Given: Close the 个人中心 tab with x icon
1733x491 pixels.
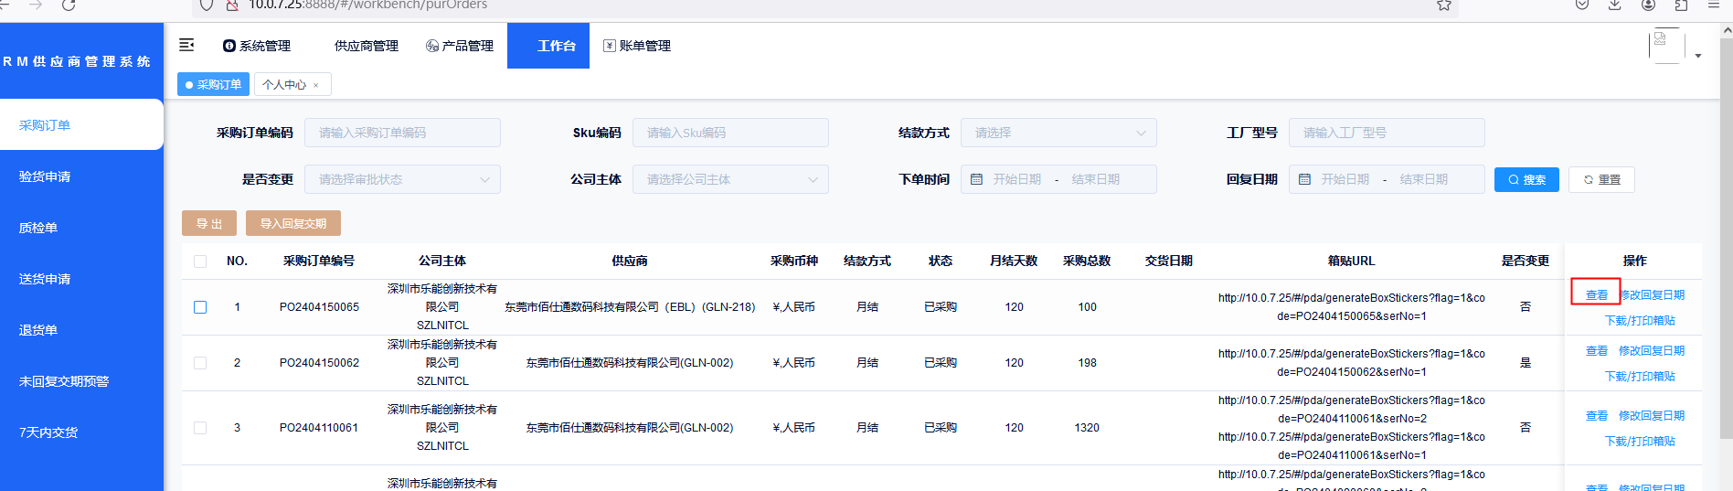Looking at the screenshot, I should tap(316, 85).
